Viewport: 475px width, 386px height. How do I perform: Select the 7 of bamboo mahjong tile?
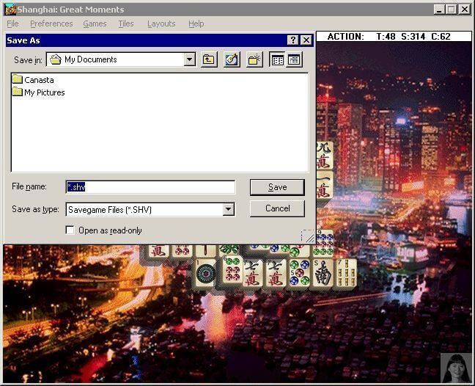346,273
